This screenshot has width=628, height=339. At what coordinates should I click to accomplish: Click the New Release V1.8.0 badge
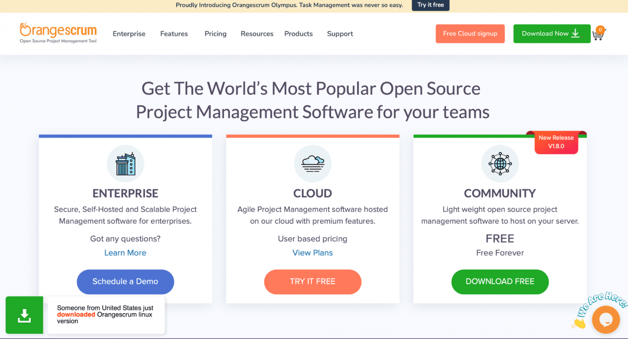pyautogui.click(x=556, y=142)
